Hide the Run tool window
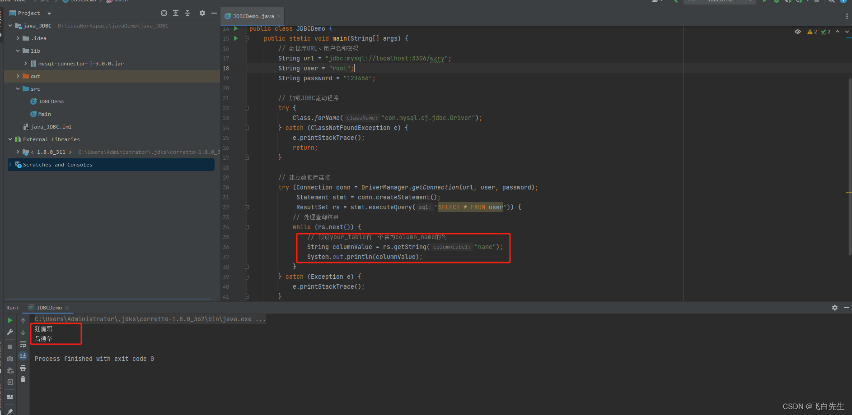The image size is (852, 415). point(847,308)
